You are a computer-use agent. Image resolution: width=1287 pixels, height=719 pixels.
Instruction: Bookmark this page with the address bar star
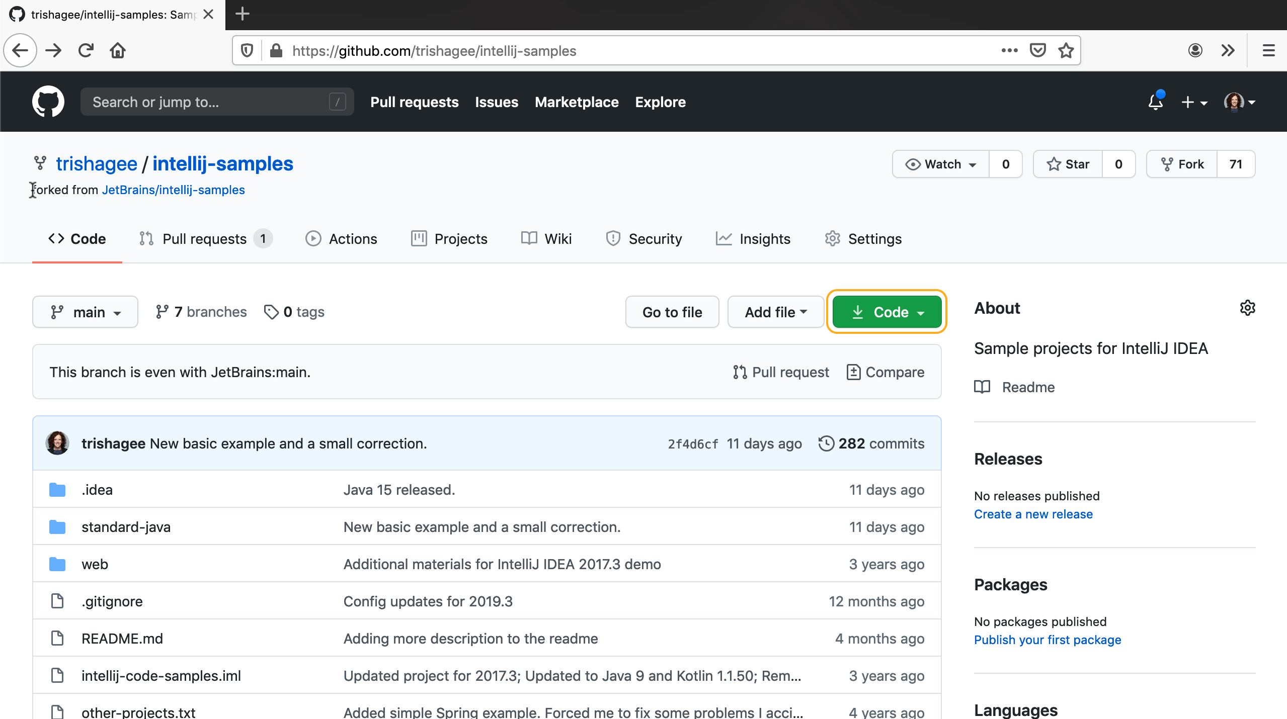click(1065, 50)
